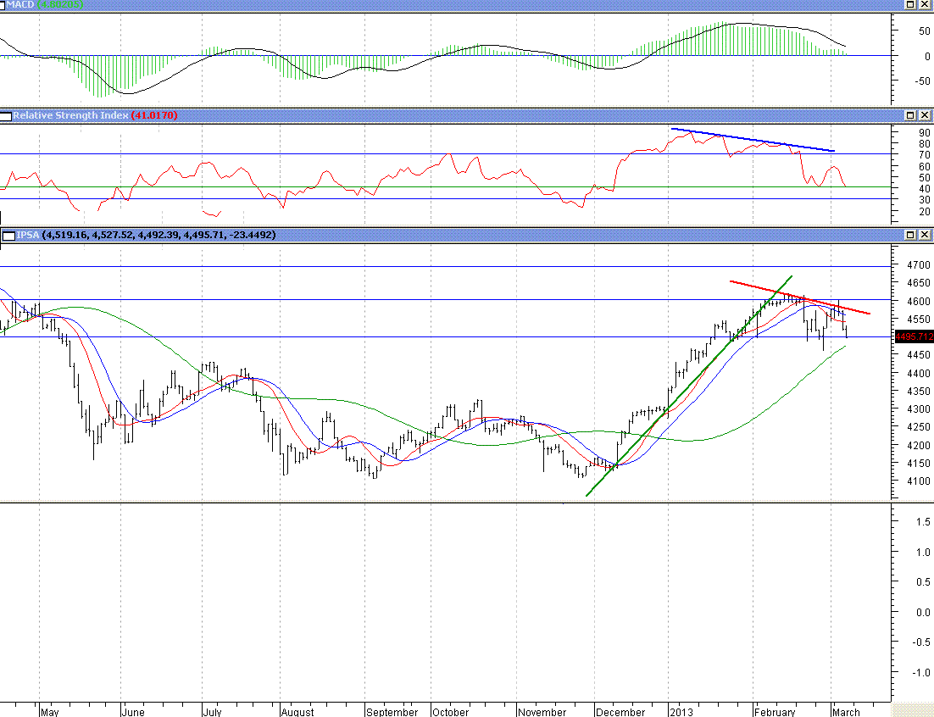Click the Relative Strength Index title text
Viewport: 934px width, 717px height.
pyautogui.click(x=70, y=115)
